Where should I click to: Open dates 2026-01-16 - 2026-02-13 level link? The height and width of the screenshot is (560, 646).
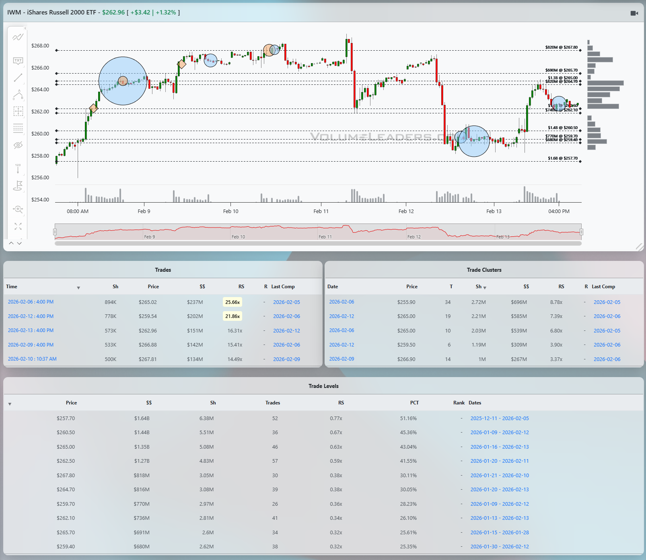(x=500, y=447)
